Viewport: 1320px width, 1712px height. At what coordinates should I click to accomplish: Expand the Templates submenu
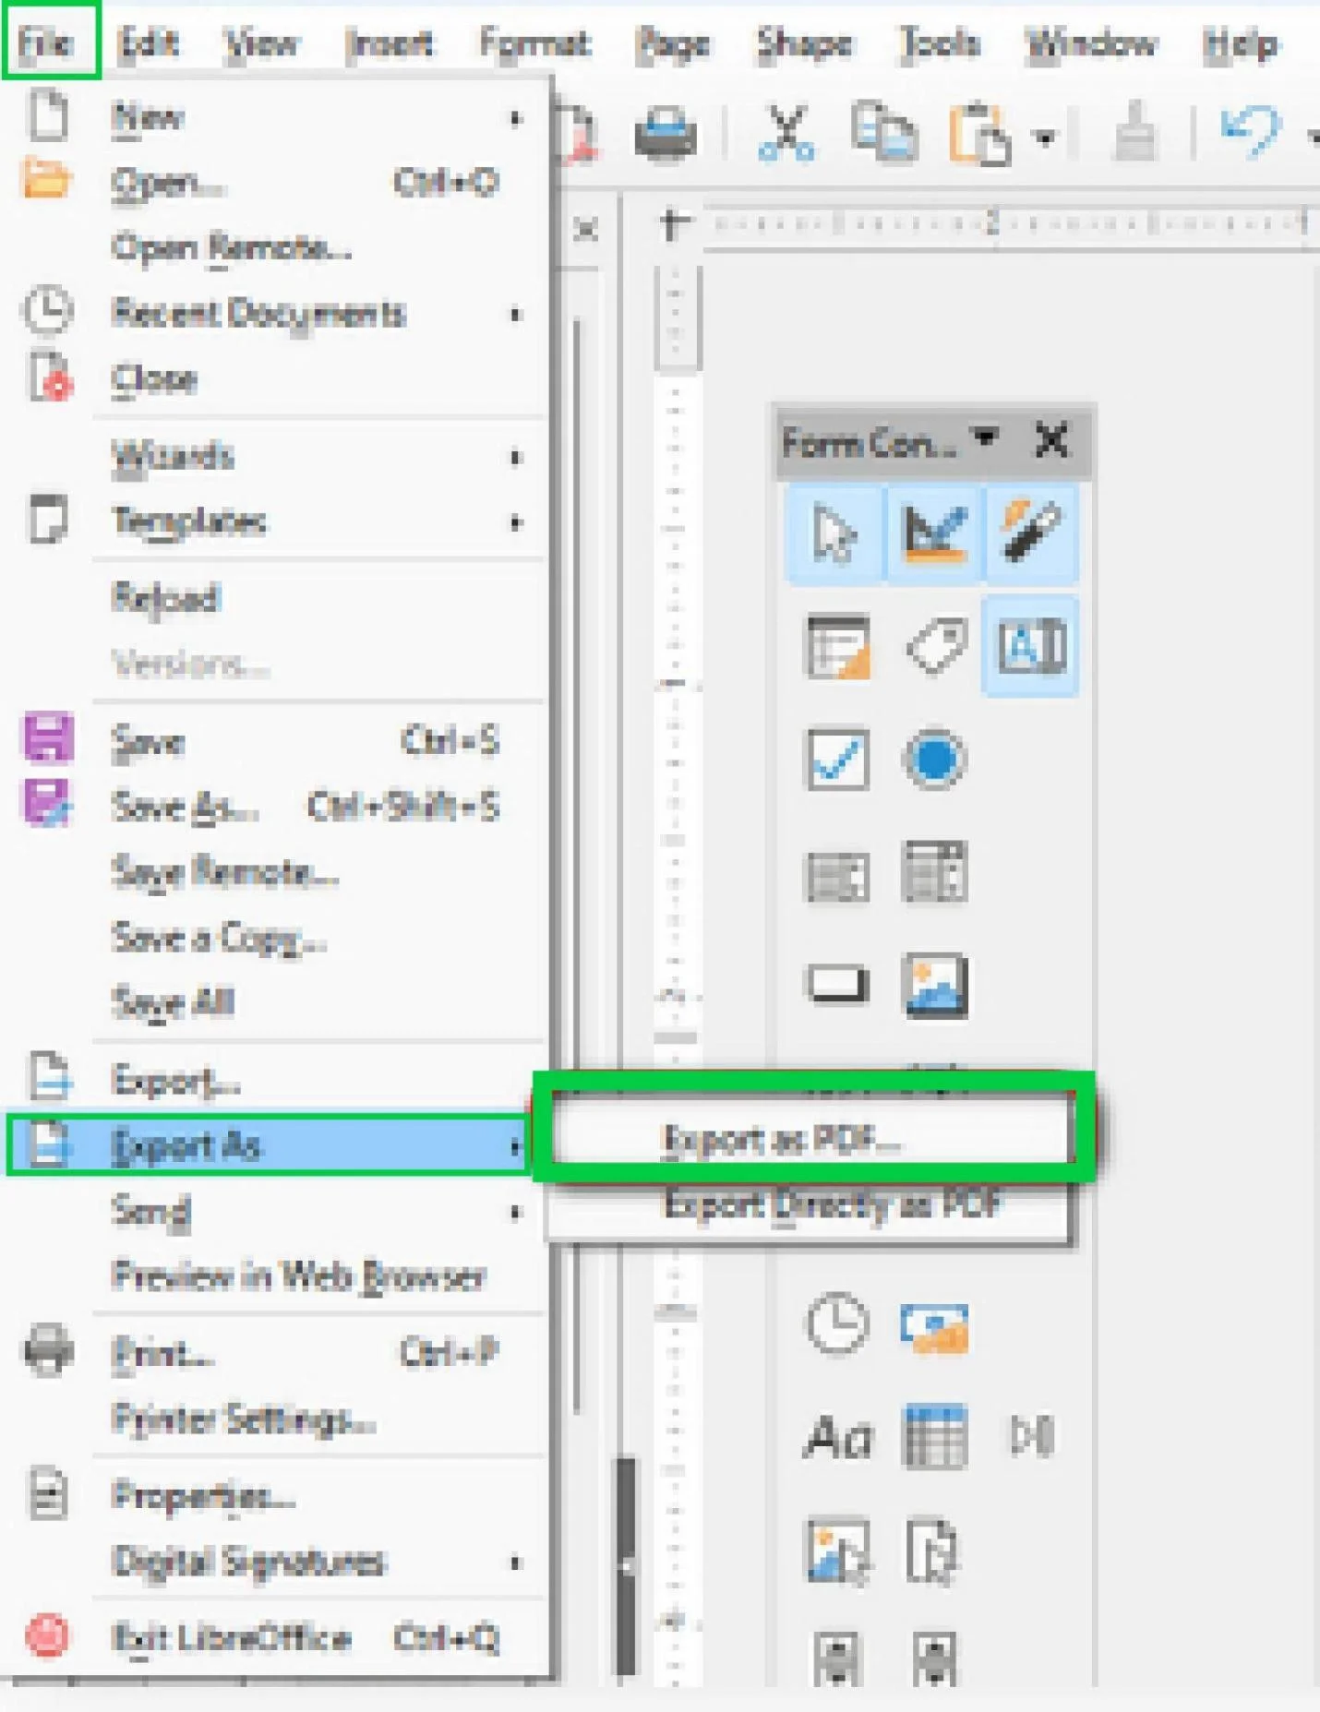point(277,521)
